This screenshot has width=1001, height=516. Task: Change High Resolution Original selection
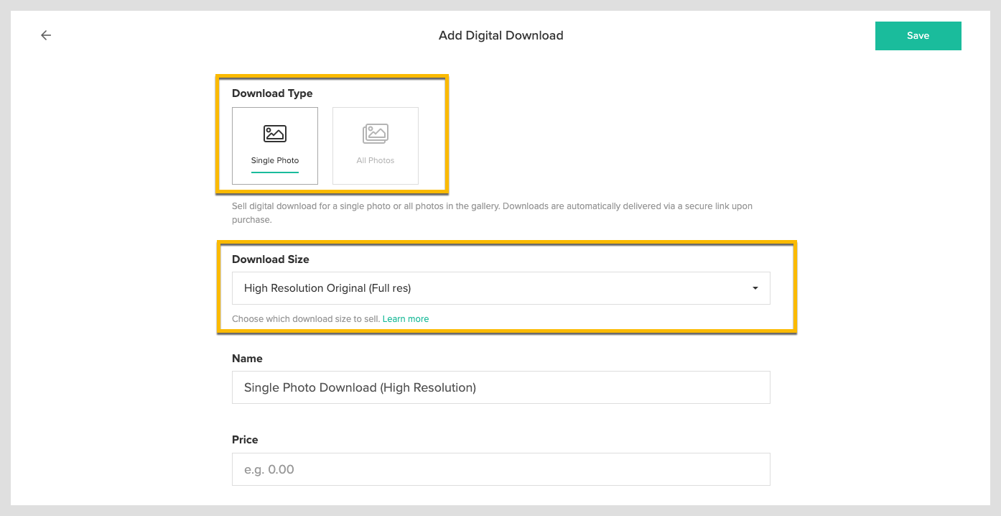tap(500, 287)
